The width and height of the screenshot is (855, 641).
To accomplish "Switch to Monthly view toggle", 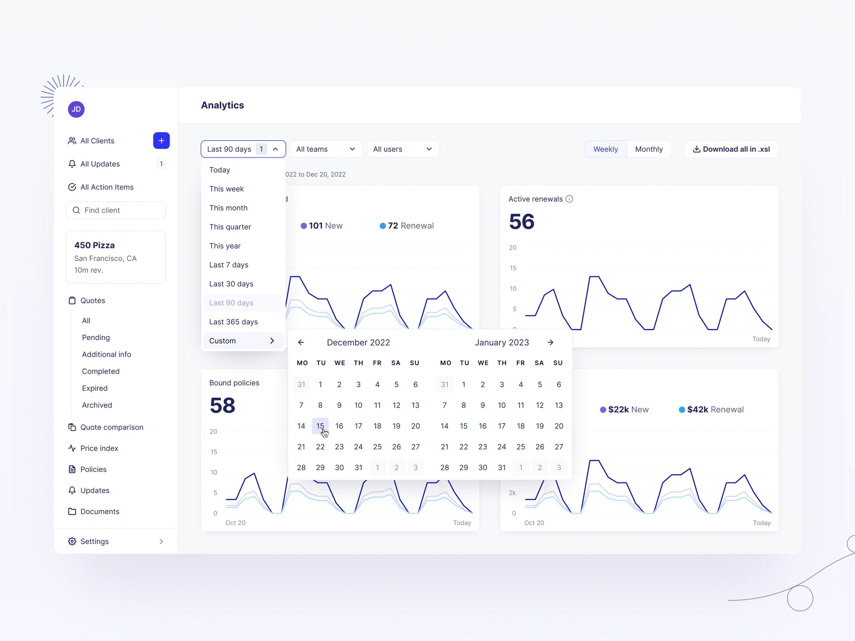I will (x=649, y=149).
